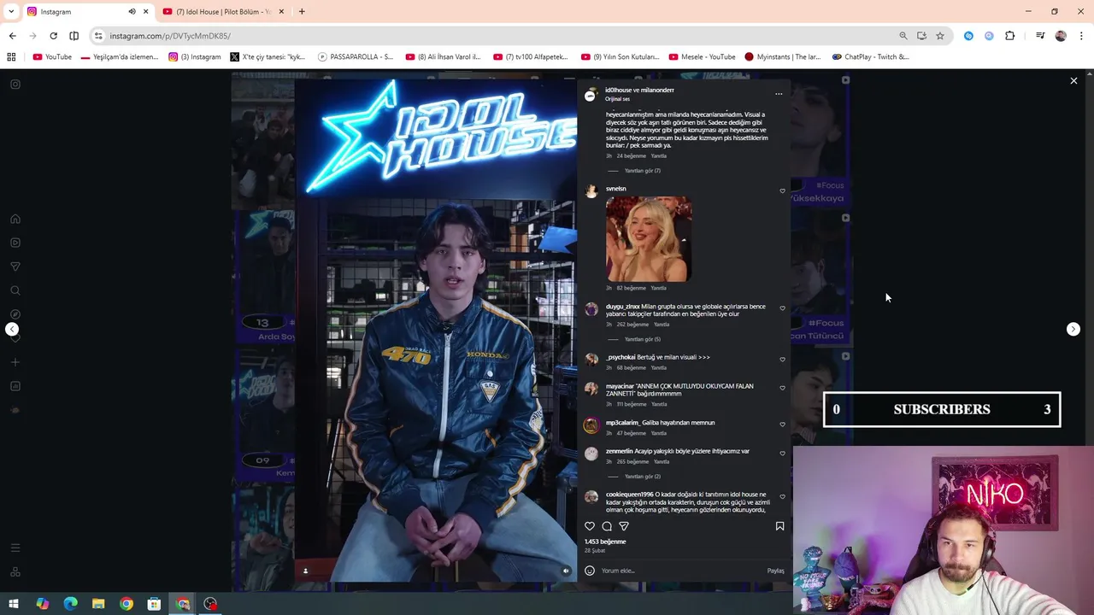
Task: Open the Chrome extensions puzzle menu
Action: click(1009, 36)
